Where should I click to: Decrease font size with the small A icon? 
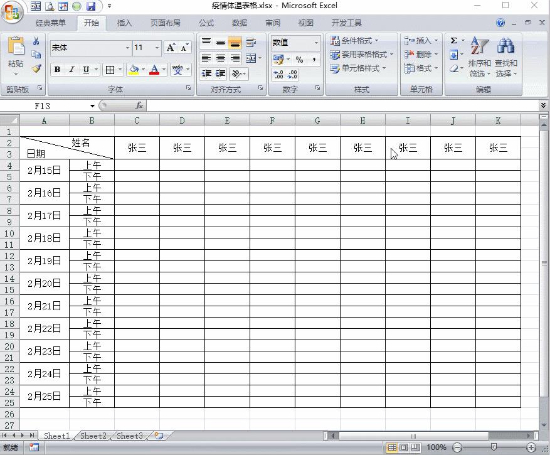184,48
